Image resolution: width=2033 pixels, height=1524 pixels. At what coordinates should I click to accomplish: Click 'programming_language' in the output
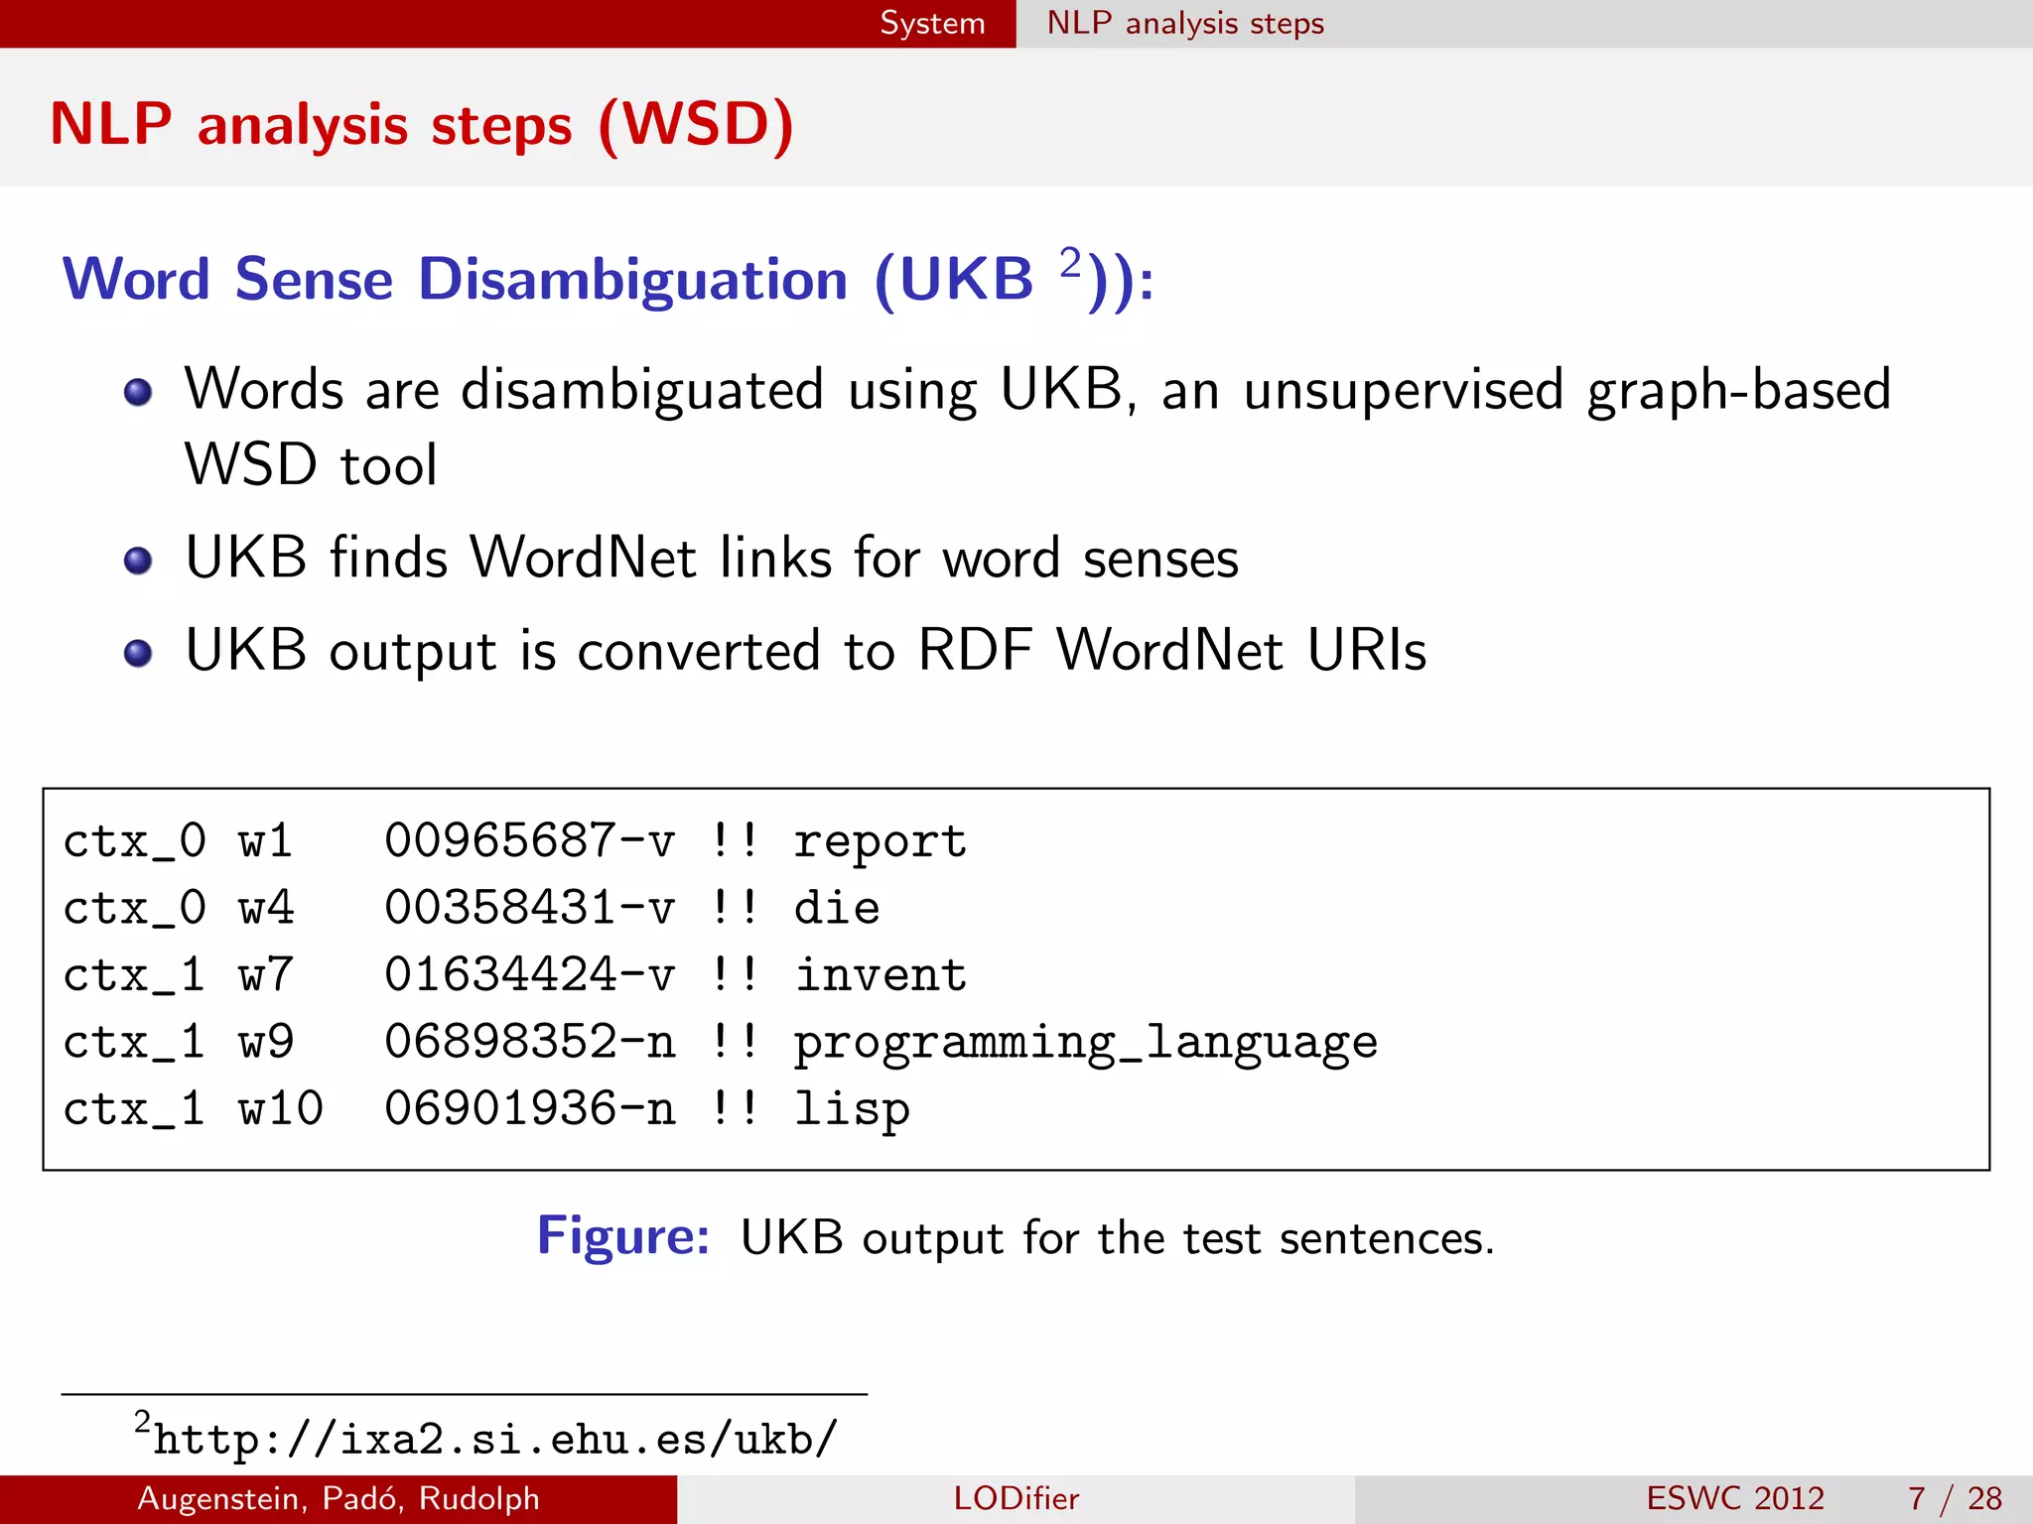(x=1086, y=1044)
